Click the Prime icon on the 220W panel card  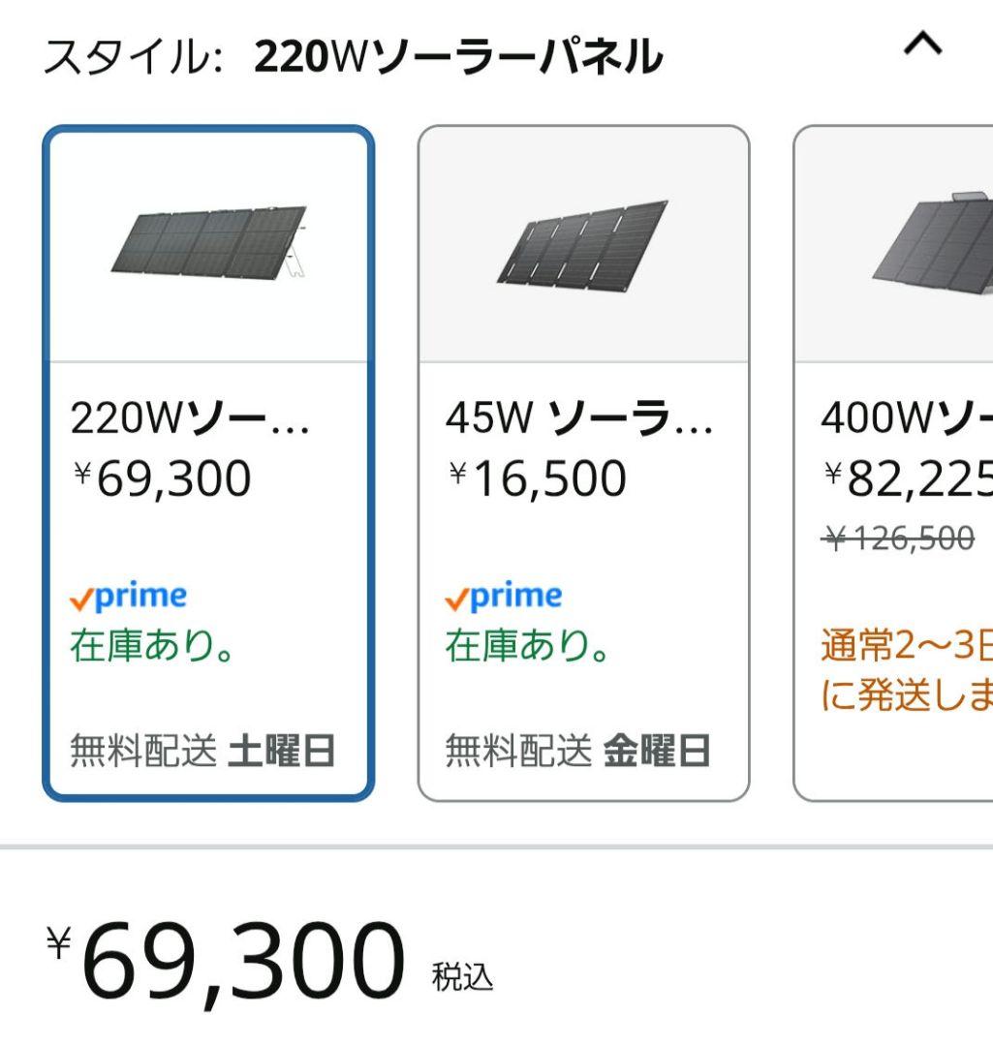point(129,596)
